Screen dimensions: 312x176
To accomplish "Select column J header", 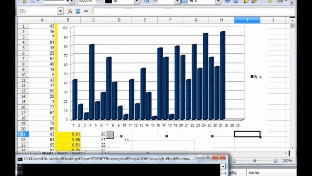I will 273,20.
